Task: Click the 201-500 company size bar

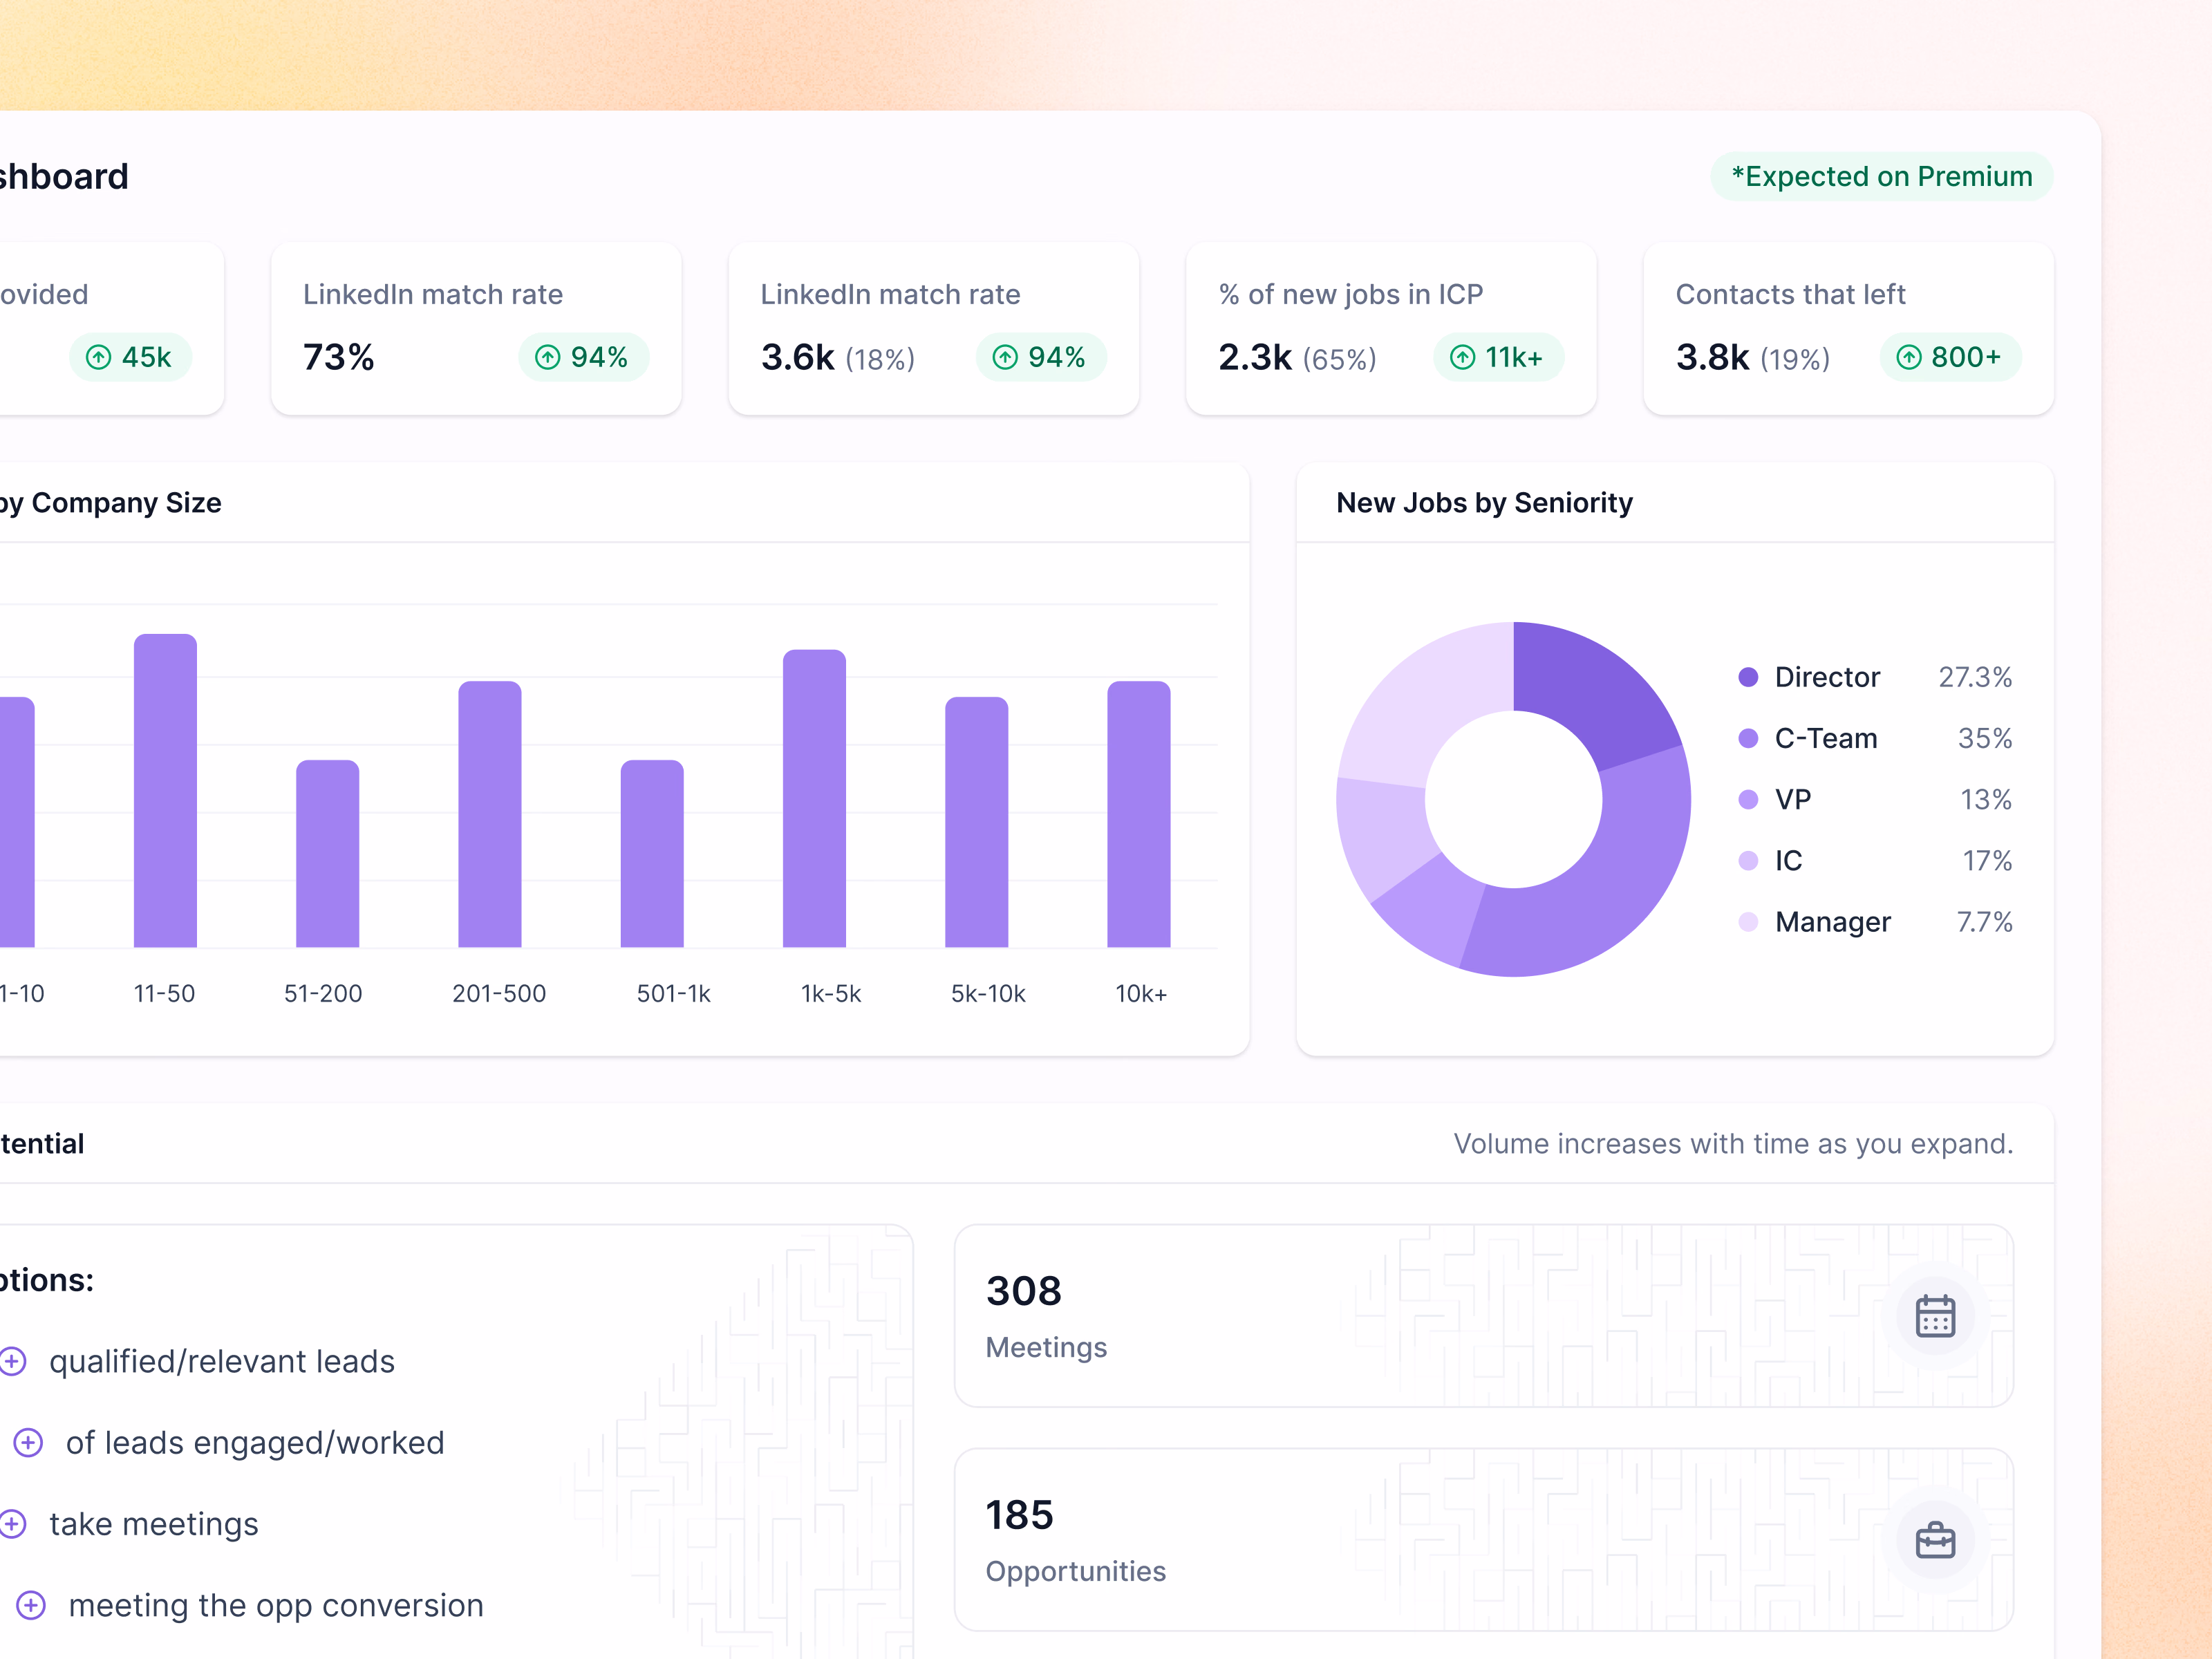Action: pyautogui.click(x=490, y=814)
